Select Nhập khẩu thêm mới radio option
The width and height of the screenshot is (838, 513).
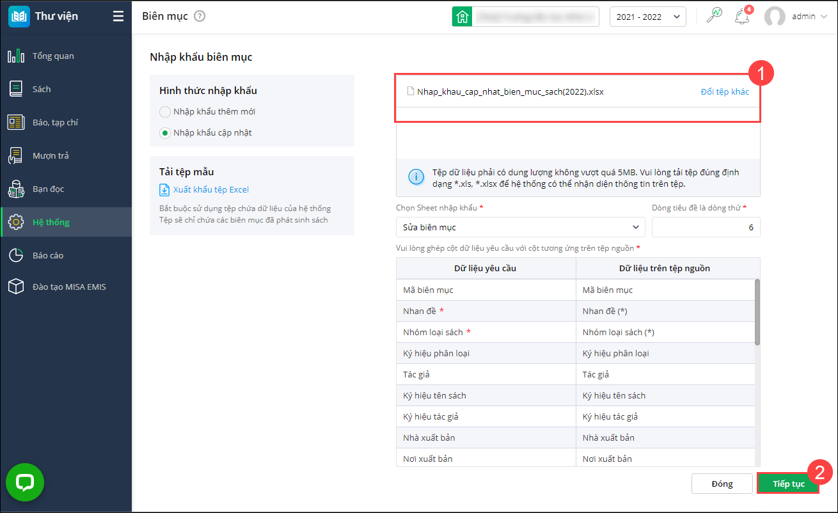tap(165, 112)
